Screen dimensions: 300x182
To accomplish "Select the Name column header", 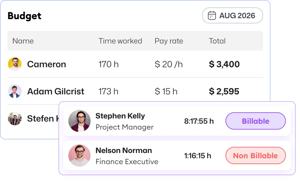I will pyautogui.click(x=23, y=41).
